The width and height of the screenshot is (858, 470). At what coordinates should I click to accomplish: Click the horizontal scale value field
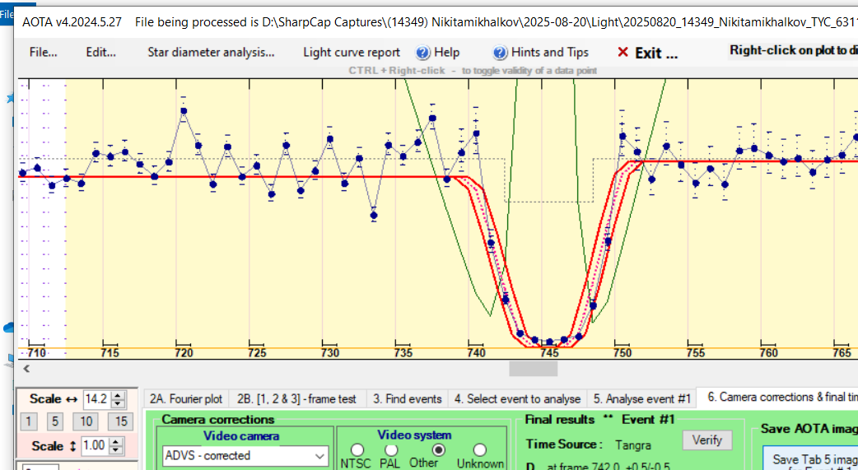coord(96,399)
